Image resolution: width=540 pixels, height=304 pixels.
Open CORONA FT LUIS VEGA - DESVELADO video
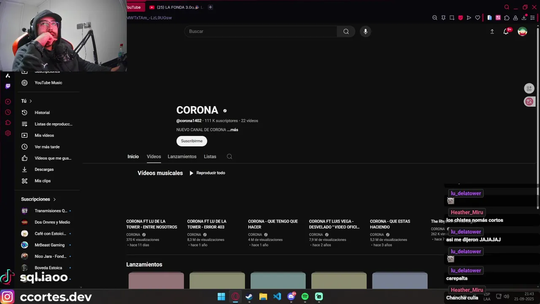(334, 224)
